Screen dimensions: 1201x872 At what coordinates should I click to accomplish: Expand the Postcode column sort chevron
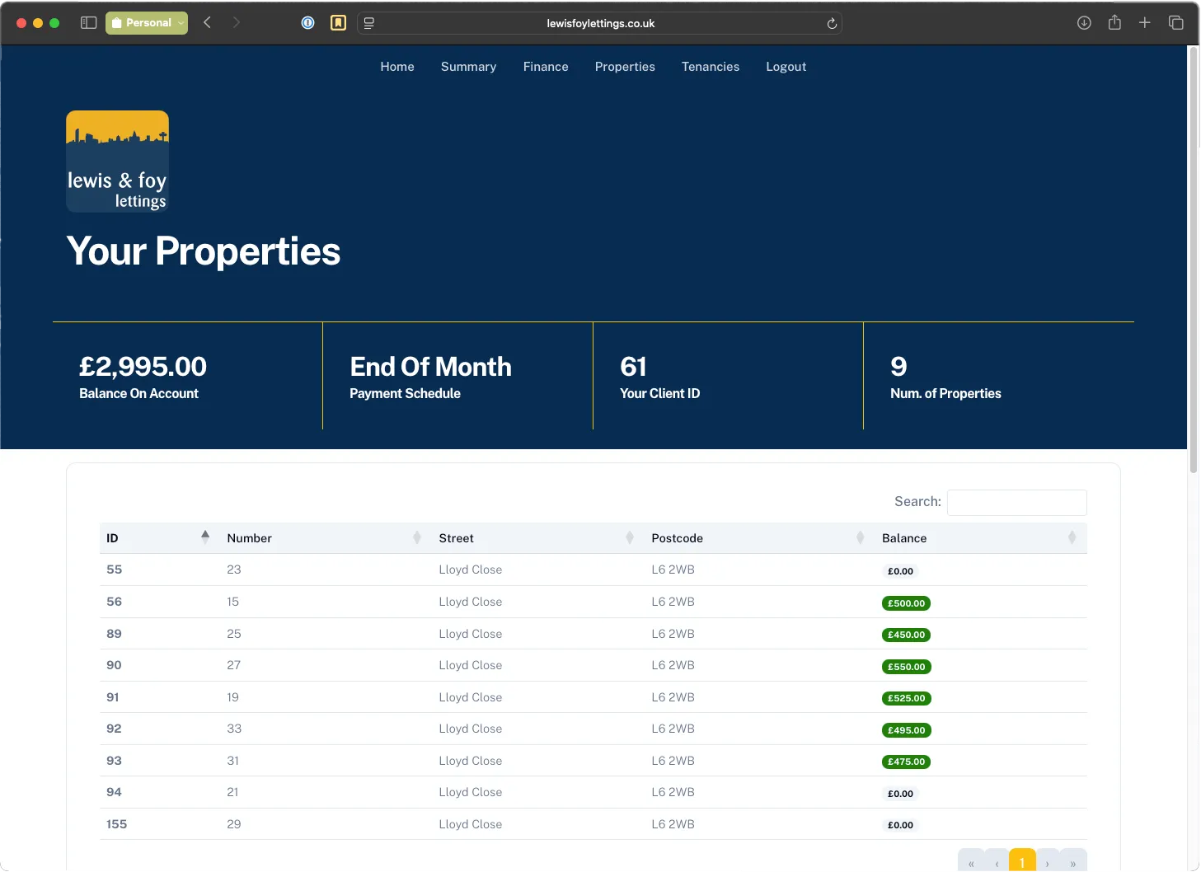(x=858, y=537)
